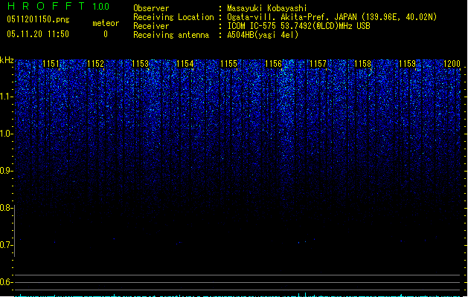
Task: Click the 1158 time marker
Action: pyautogui.click(x=362, y=64)
